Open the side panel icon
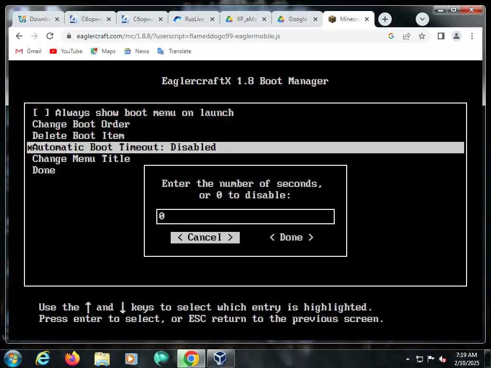491x368 pixels. coord(441,36)
